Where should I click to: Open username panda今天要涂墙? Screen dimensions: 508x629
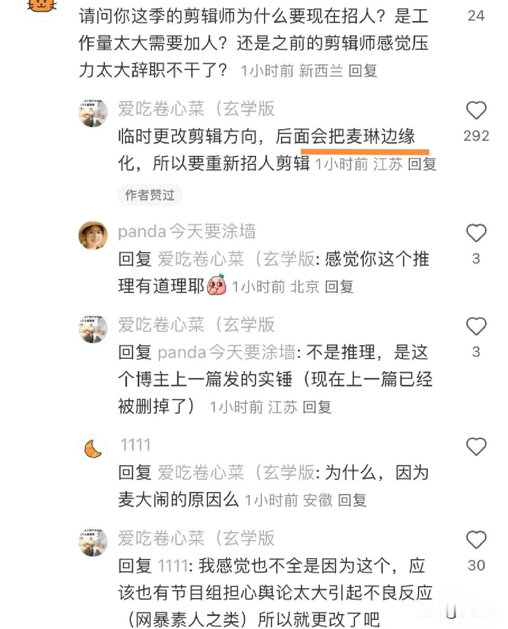[187, 231]
